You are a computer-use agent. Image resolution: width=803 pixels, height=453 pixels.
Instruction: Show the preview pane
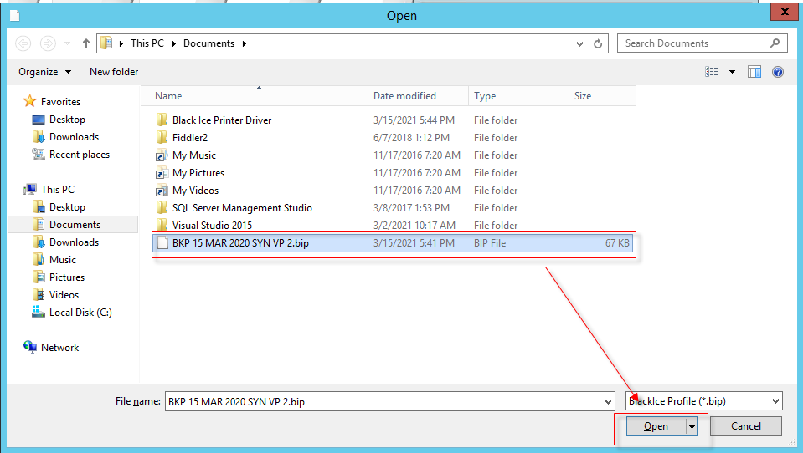tap(754, 72)
